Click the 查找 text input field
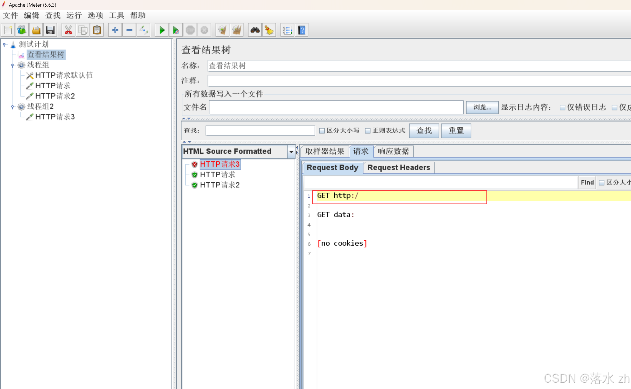The height and width of the screenshot is (389, 631). [x=260, y=131]
